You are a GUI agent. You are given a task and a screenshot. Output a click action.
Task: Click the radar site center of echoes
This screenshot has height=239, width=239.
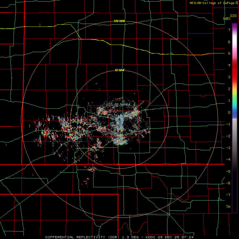(120, 119)
